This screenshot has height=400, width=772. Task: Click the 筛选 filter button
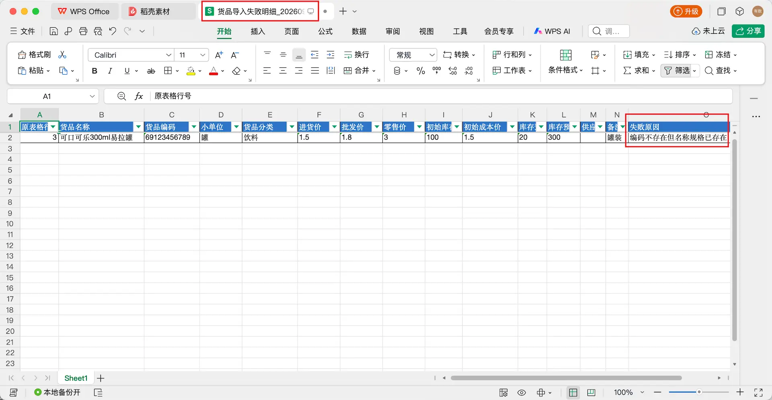pos(677,71)
